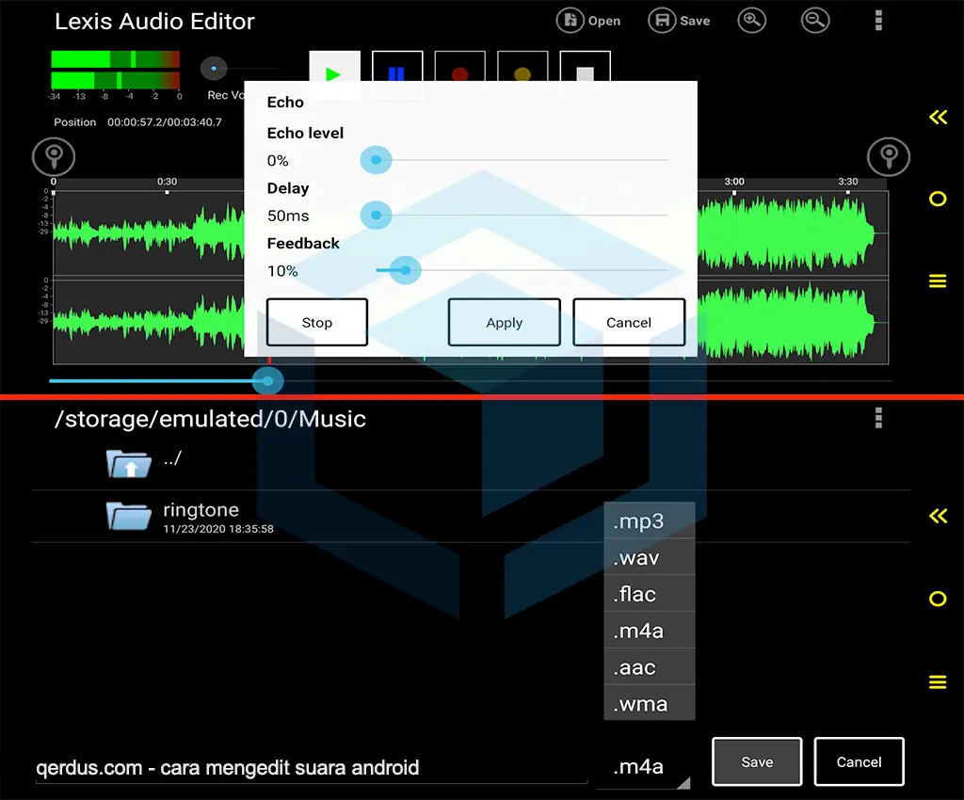The image size is (964, 800).
Task: Open the editor's three-dot overflow menu
Action: pos(878,21)
